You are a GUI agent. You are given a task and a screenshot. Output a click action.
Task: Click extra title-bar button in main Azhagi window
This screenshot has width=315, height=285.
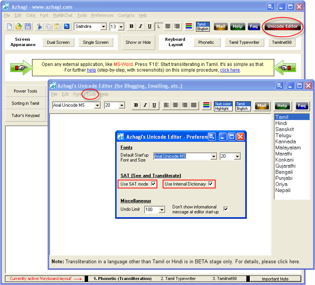point(271,7)
